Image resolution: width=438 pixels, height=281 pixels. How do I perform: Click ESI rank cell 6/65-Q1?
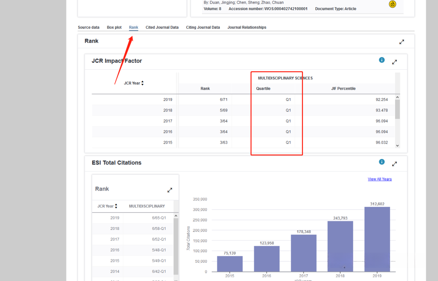click(159, 218)
